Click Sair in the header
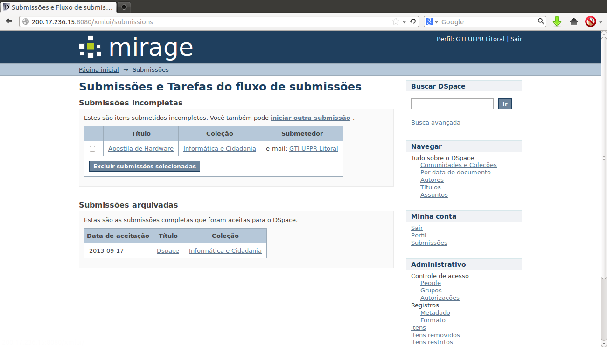 516,39
